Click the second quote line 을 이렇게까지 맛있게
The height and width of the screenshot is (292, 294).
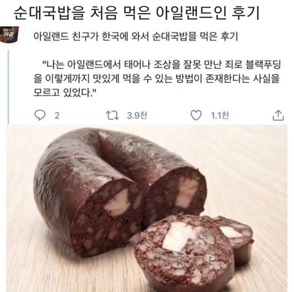click(156, 79)
